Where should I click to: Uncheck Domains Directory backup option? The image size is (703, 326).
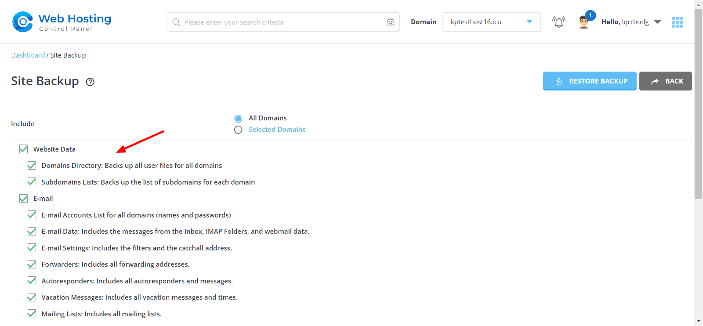click(x=32, y=166)
